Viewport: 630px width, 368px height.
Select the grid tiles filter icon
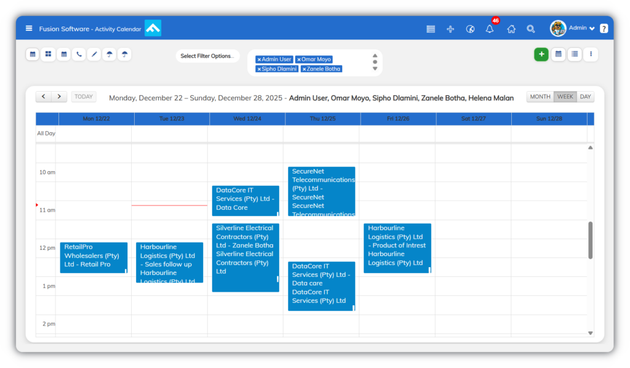coord(48,54)
